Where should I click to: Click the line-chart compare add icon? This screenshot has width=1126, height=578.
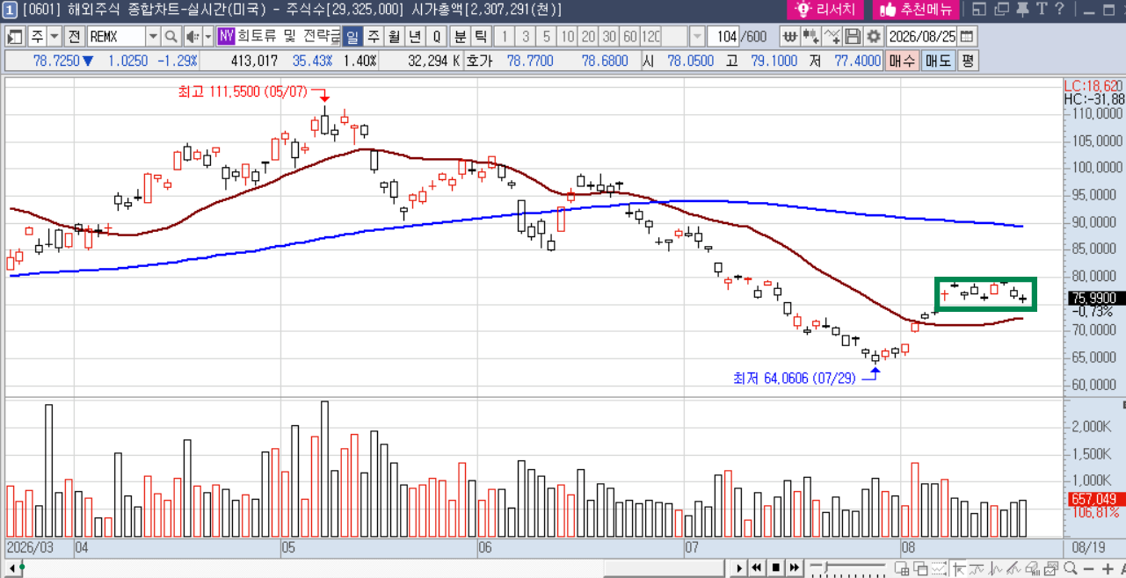[x=832, y=37]
